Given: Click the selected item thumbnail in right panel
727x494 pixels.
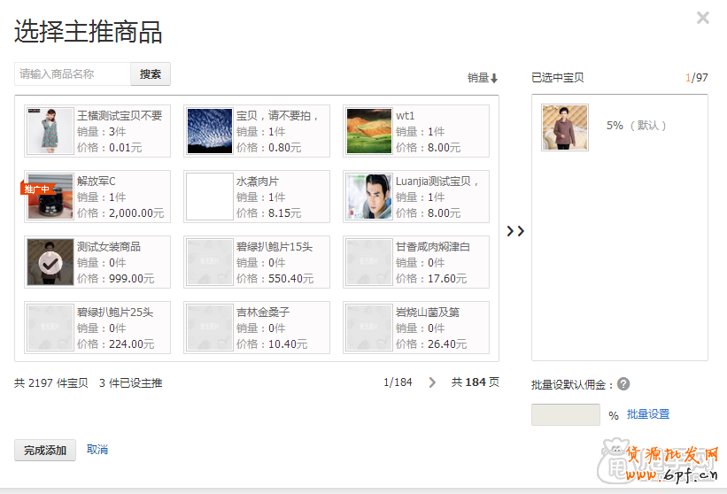Looking at the screenshot, I should (565, 127).
